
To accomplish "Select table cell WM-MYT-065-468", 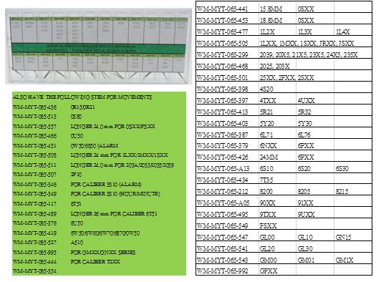I will point(227,64).
